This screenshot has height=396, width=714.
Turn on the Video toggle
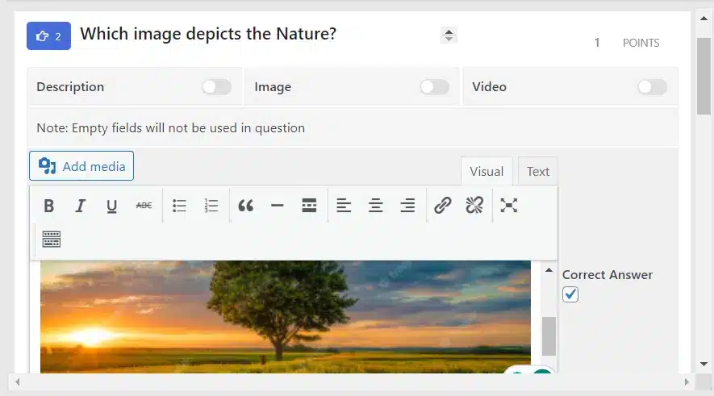point(652,87)
